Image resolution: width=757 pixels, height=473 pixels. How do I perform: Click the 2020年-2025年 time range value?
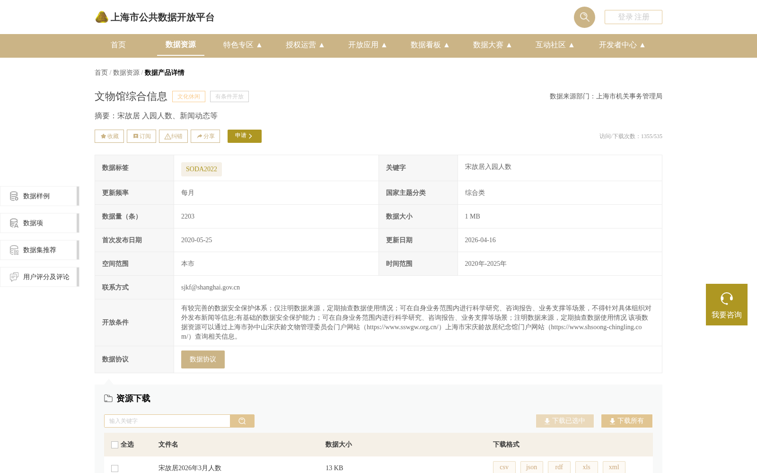485,263
